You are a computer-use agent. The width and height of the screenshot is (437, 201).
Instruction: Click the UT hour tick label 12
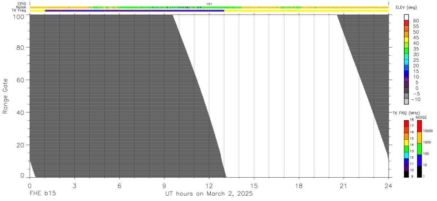point(209,185)
